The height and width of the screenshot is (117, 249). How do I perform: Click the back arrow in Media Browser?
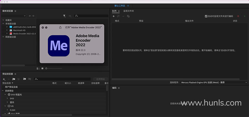(x=30, y=16)
